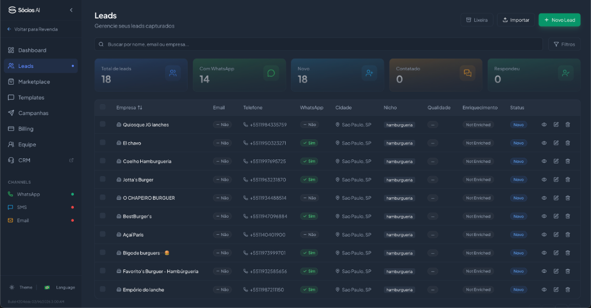Click the Empório do lanche company name
591x308 pixels.
(143, 290)
